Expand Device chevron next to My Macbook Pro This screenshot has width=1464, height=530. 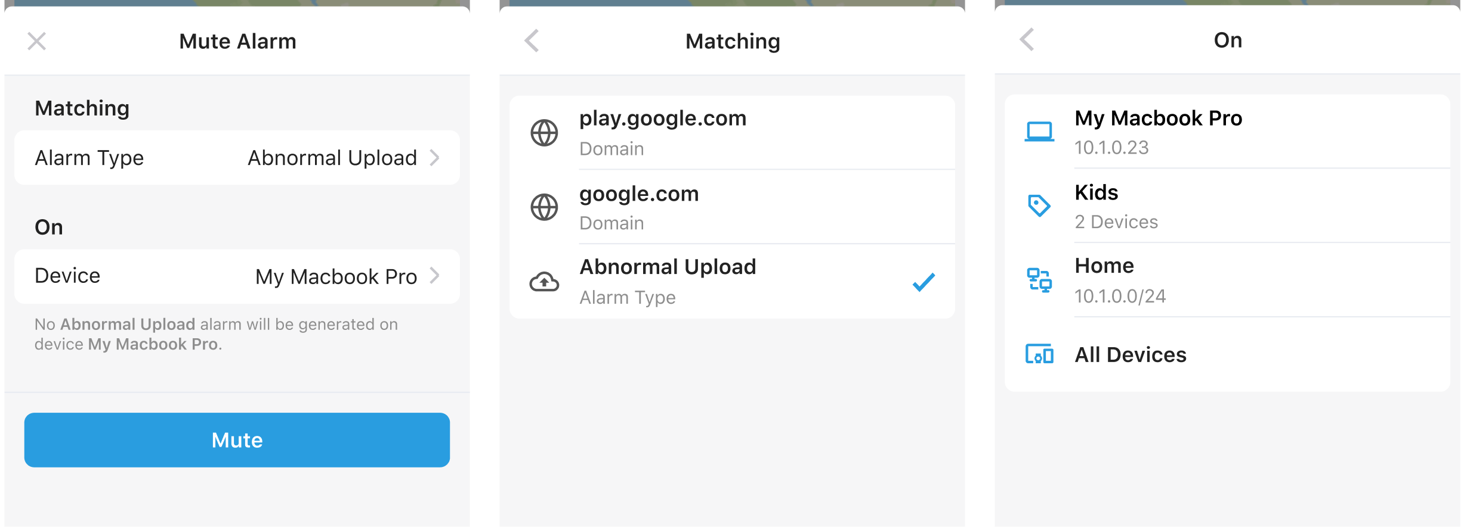[435, 276]
